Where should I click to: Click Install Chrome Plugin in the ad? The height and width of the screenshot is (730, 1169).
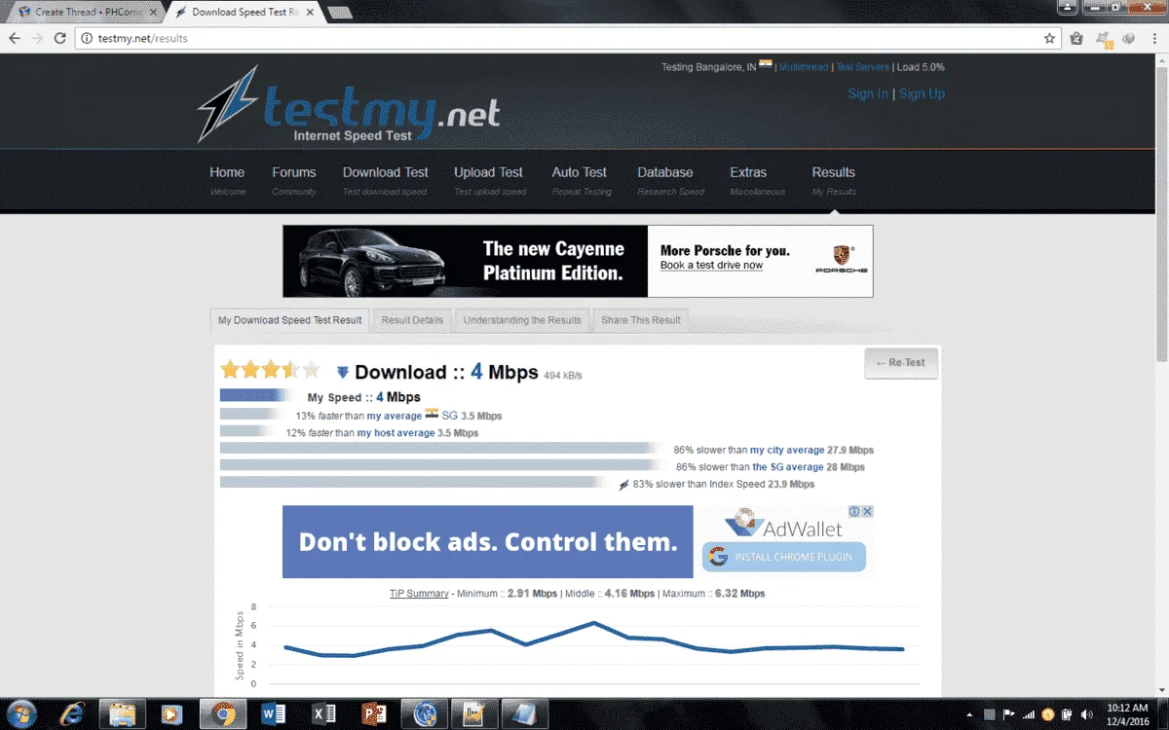784,557
